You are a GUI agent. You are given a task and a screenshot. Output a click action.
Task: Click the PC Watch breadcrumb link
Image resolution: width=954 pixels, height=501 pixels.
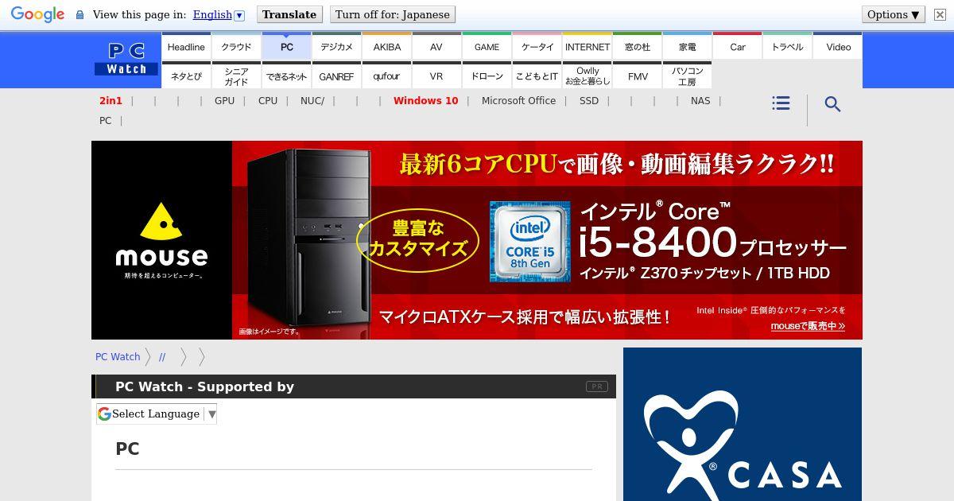(x=118, y=356)
